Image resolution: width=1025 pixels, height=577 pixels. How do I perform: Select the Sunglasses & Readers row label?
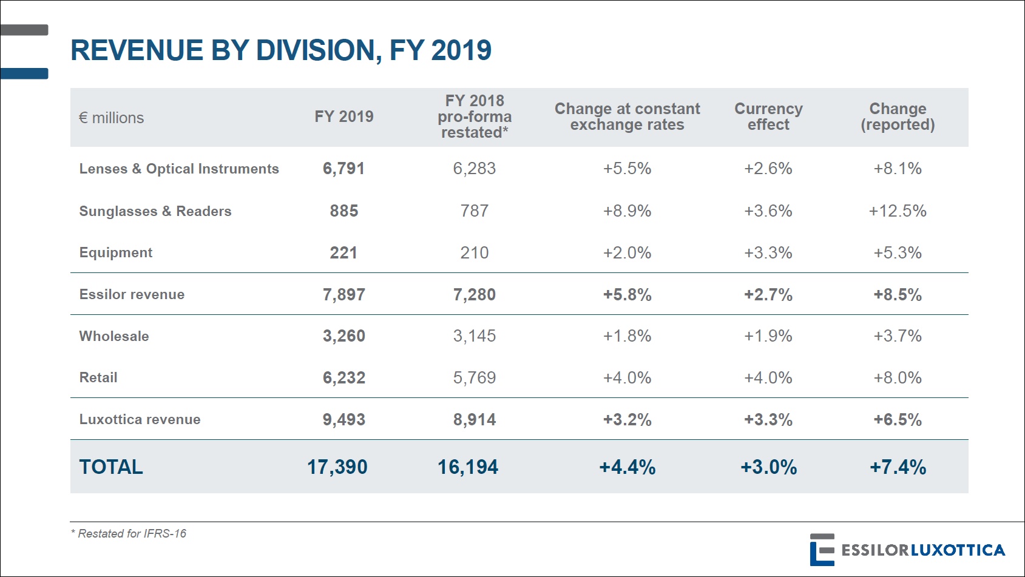pyautogui.click(x=155, y=211)
